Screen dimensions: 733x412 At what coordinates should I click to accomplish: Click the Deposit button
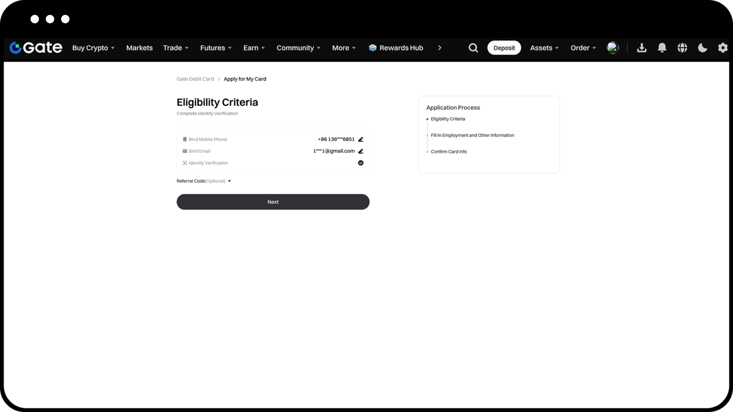[504, 48]
